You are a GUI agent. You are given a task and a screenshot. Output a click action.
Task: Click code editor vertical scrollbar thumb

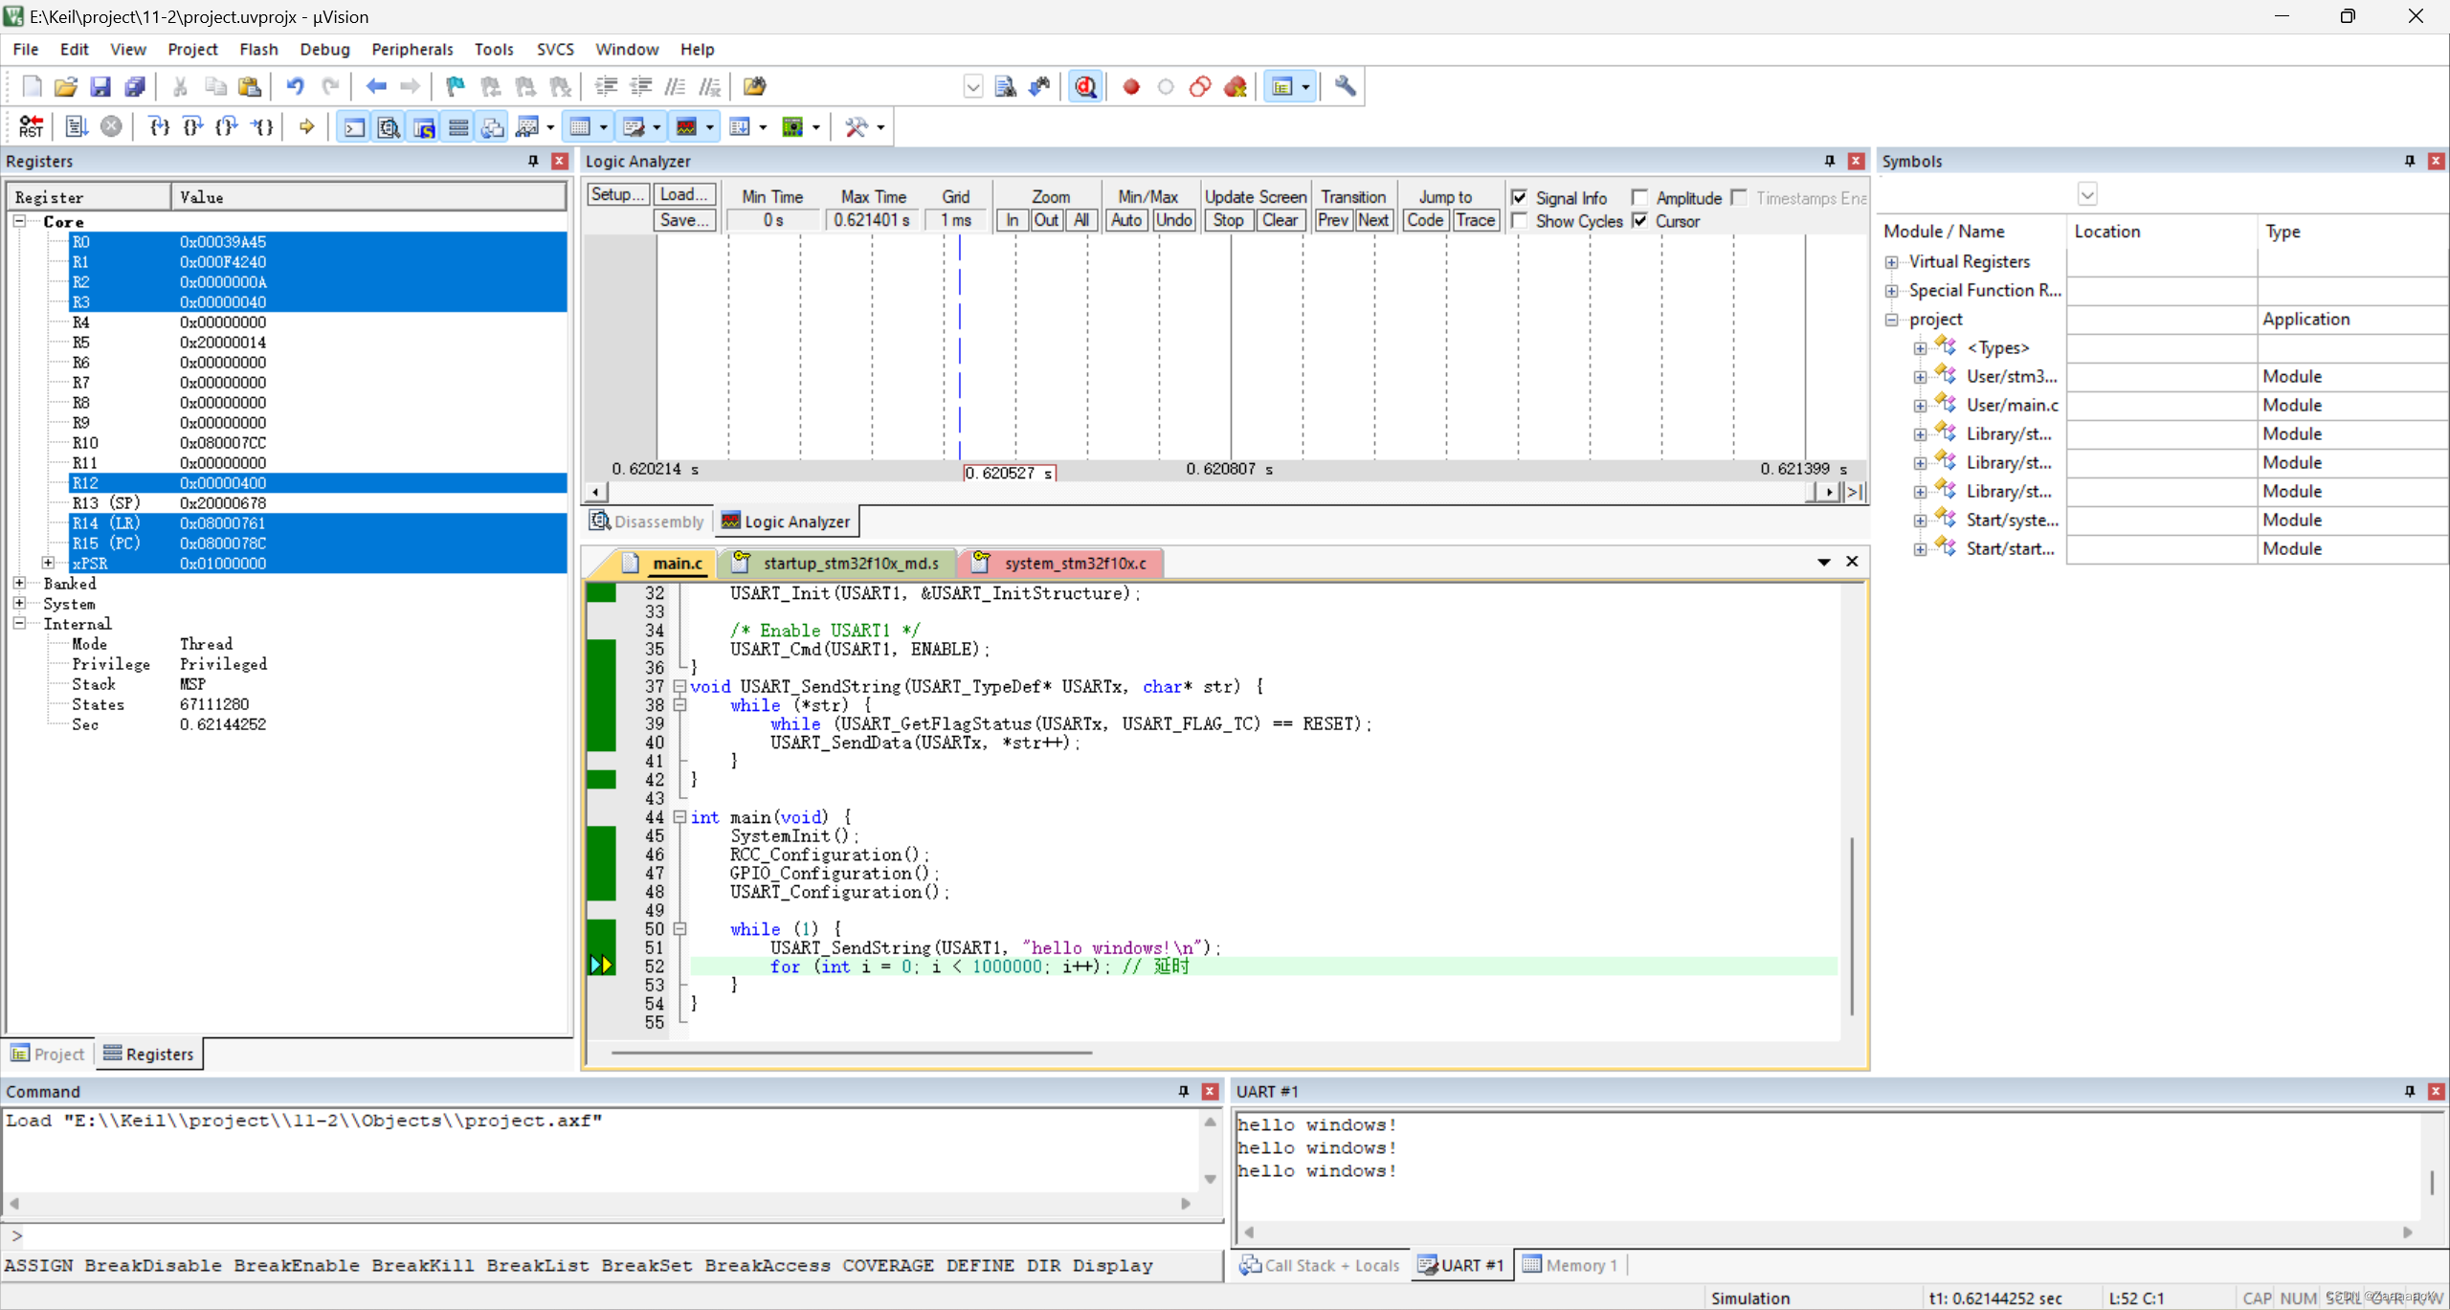(1852, 926)
